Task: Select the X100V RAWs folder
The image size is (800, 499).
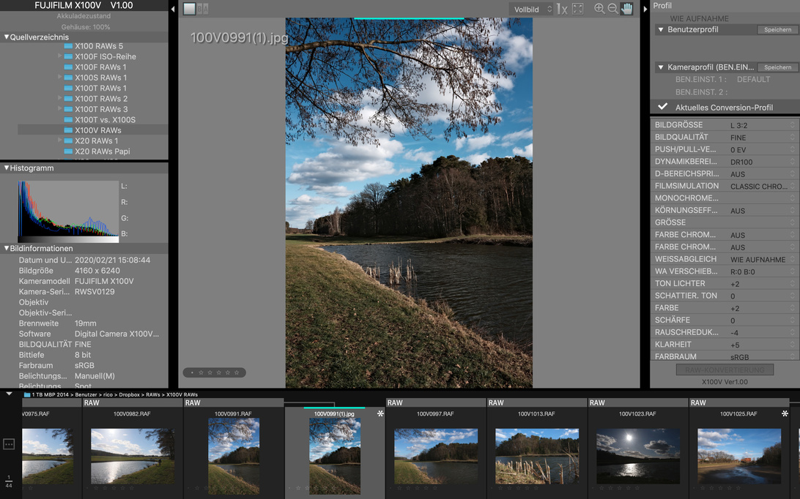Action: (x=97, y=130)
